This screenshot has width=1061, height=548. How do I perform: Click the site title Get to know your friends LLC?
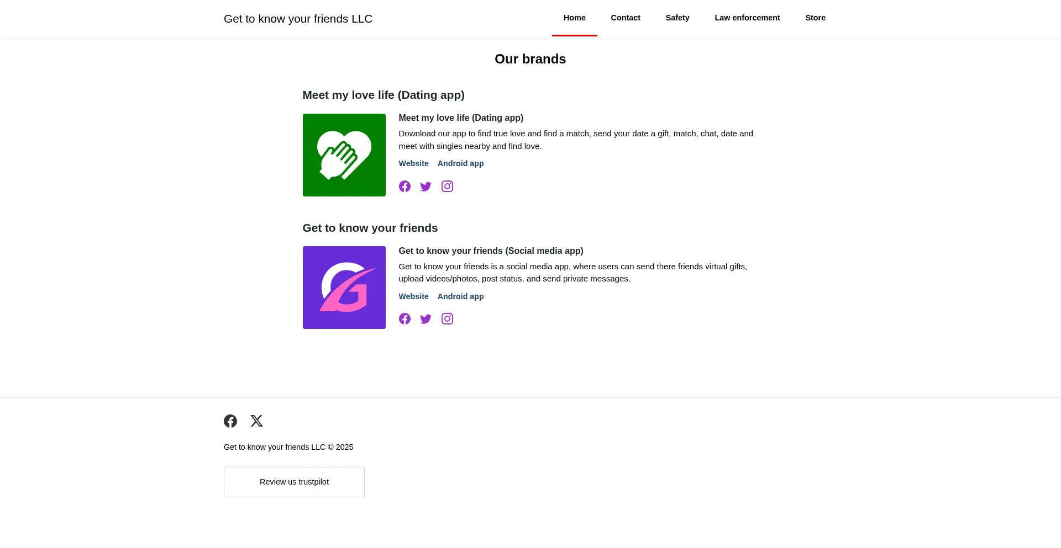(x=298, y=19)
